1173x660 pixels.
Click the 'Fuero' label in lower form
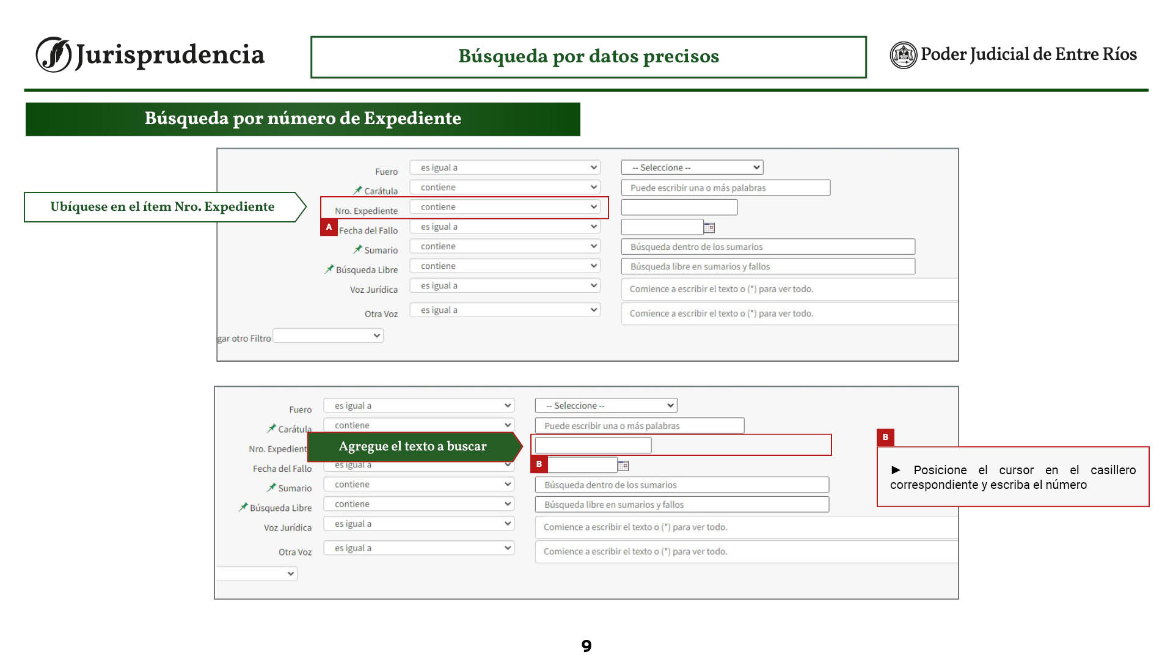[x=301, y=409]
